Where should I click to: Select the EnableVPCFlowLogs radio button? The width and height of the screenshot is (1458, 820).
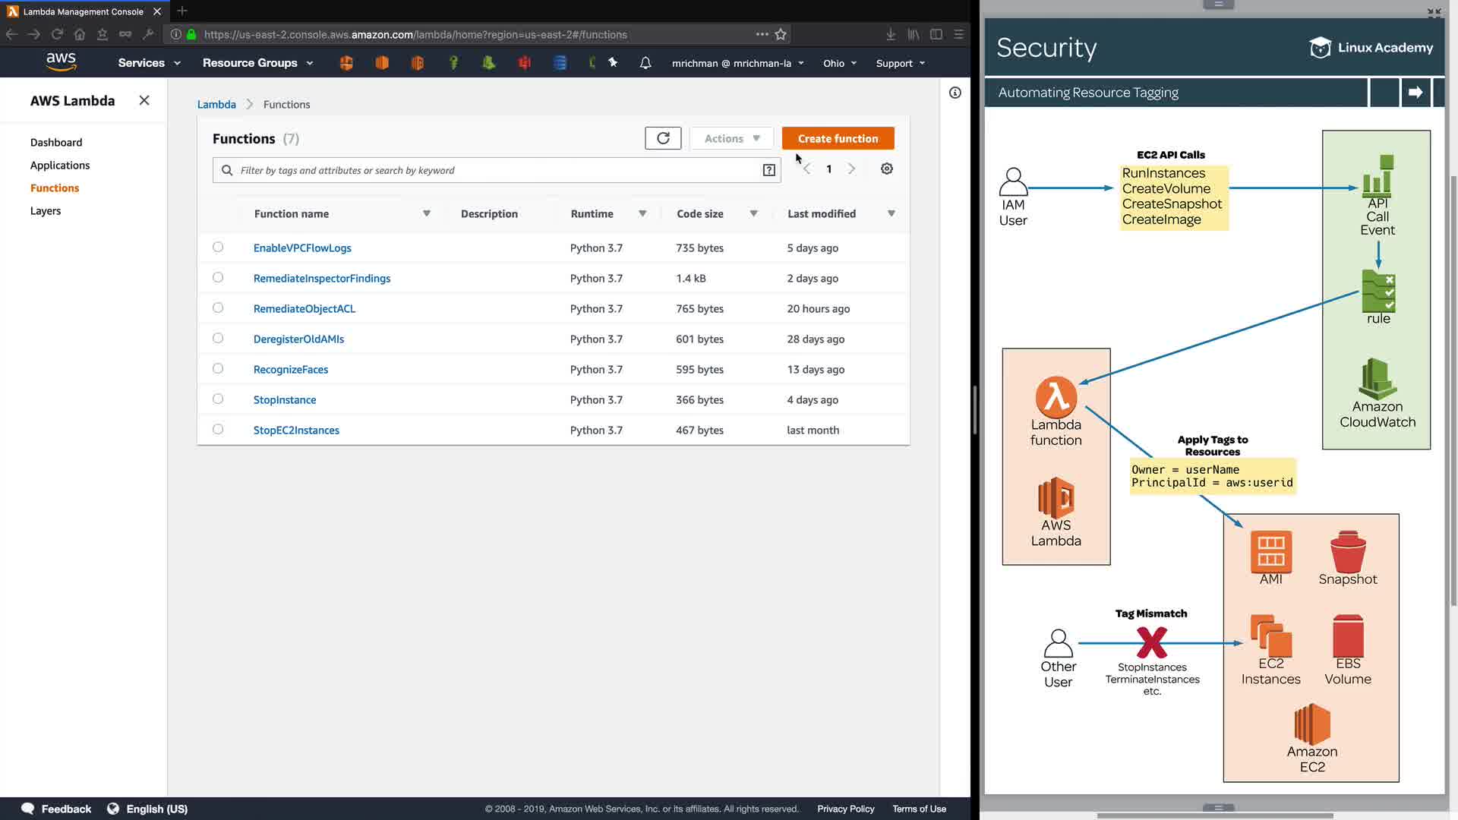point(218,247)
